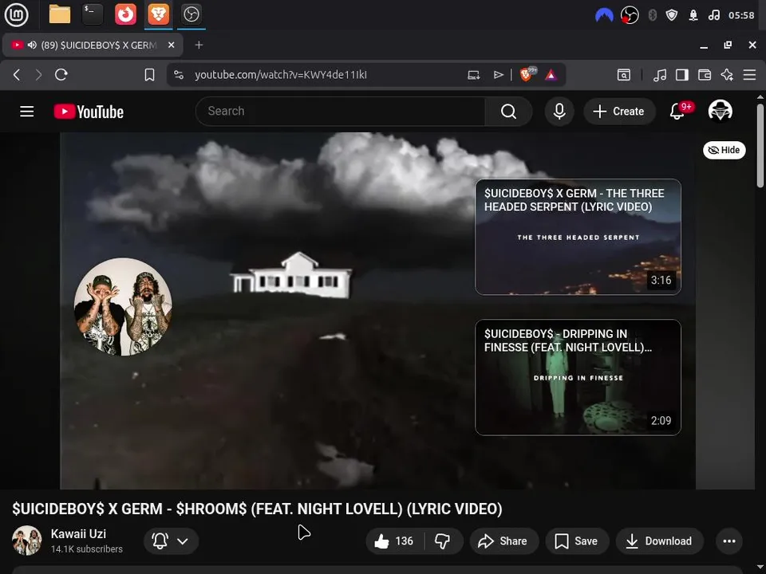Open the panel clock showing 05:58
This screenshot has width=766, height=574.
(x=741, y=15)
